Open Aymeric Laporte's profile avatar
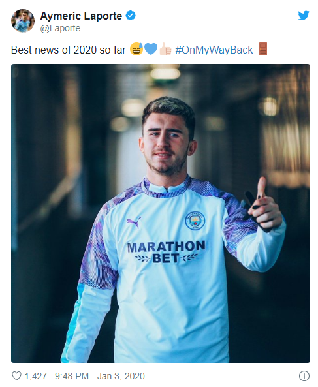Viewport: 318px width, 387px height. 23,21
